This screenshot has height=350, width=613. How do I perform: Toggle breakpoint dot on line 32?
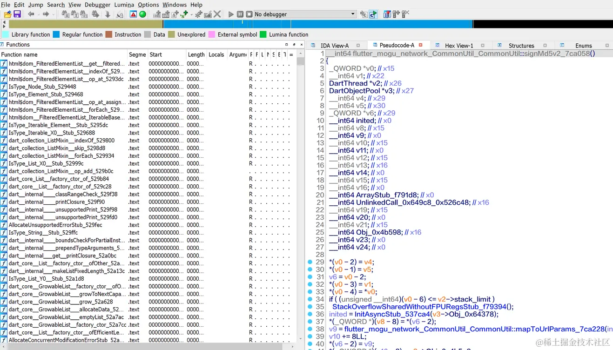point(310,284)
